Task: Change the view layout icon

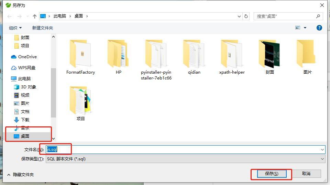Action: point(298,28)
